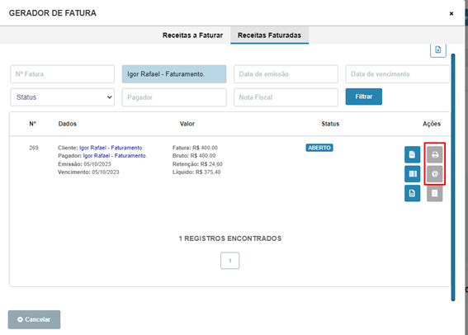Click the top blue document icon in Ações

coord(412,154)
